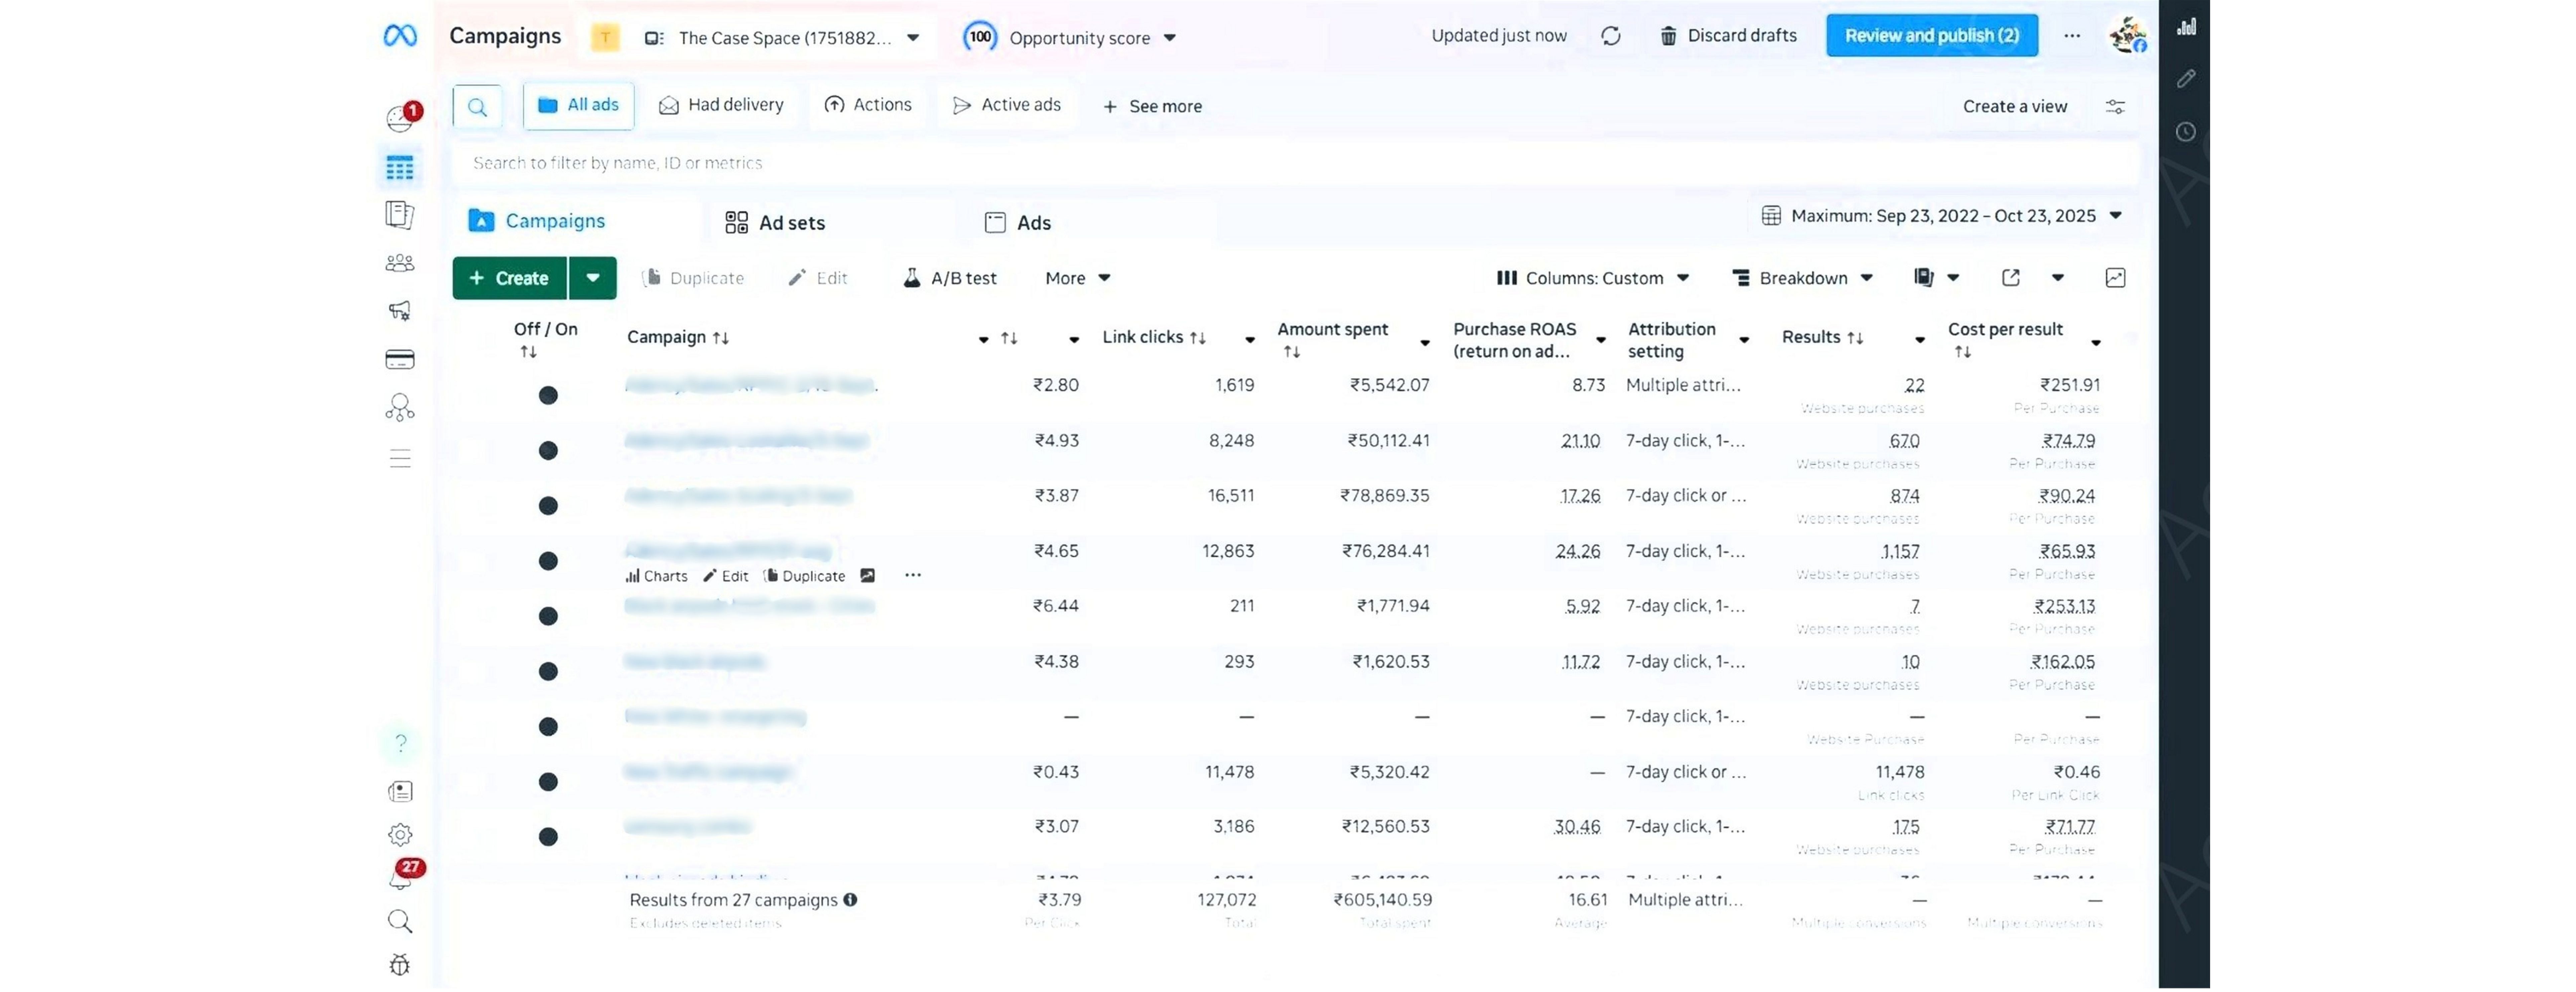2576x992 pixels.
Task: Click the refresh data icon
Action: 1610,36
